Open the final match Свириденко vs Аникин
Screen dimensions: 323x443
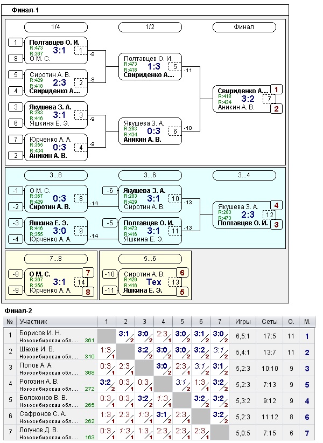[247, 99]
